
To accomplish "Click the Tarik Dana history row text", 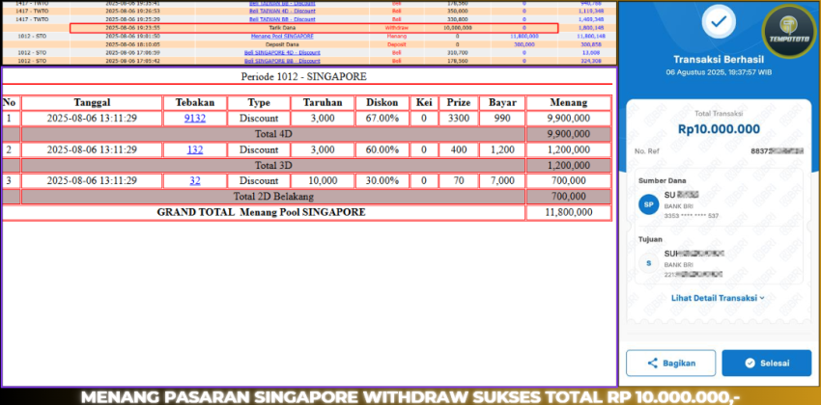I will tap(282, 28).
